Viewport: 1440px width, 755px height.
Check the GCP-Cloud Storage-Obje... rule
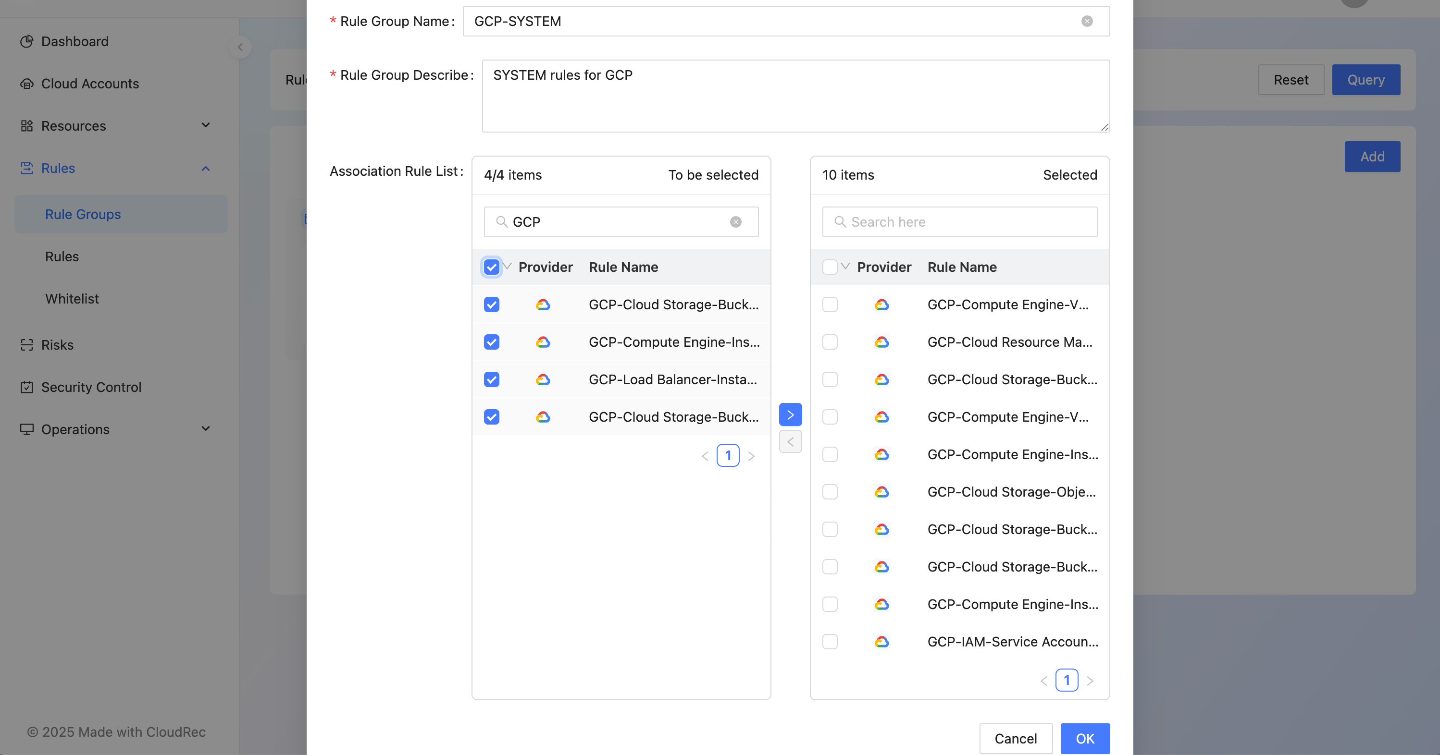tap(830, 492)
